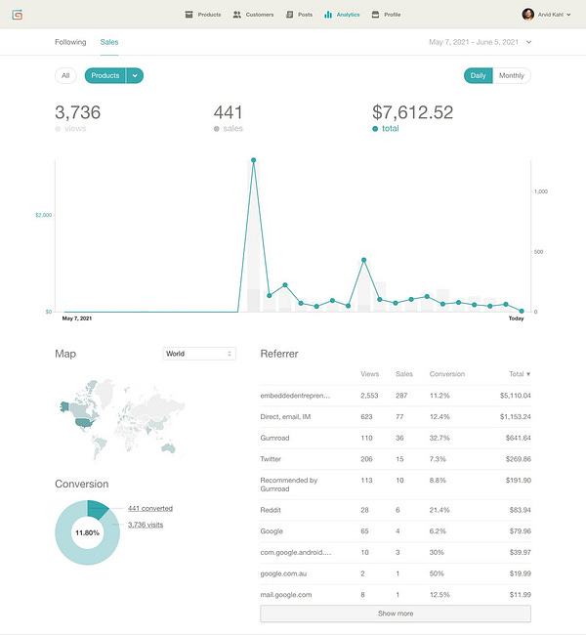Click the 11.80% conversion donut chart
The height and width of the screenshot is (635, 586).
point(88,532)
